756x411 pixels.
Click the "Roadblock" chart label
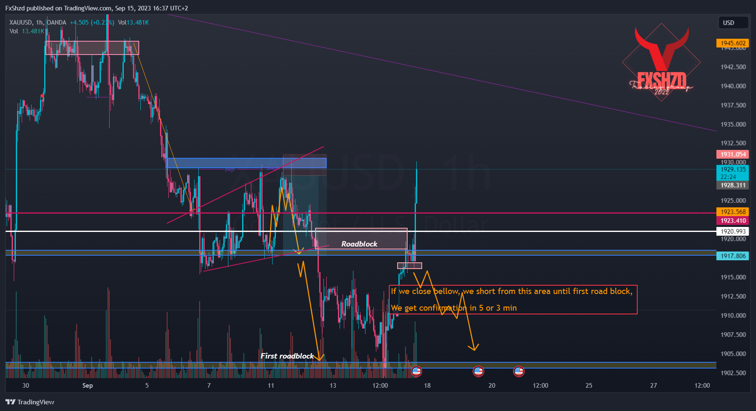pos(359,244)
